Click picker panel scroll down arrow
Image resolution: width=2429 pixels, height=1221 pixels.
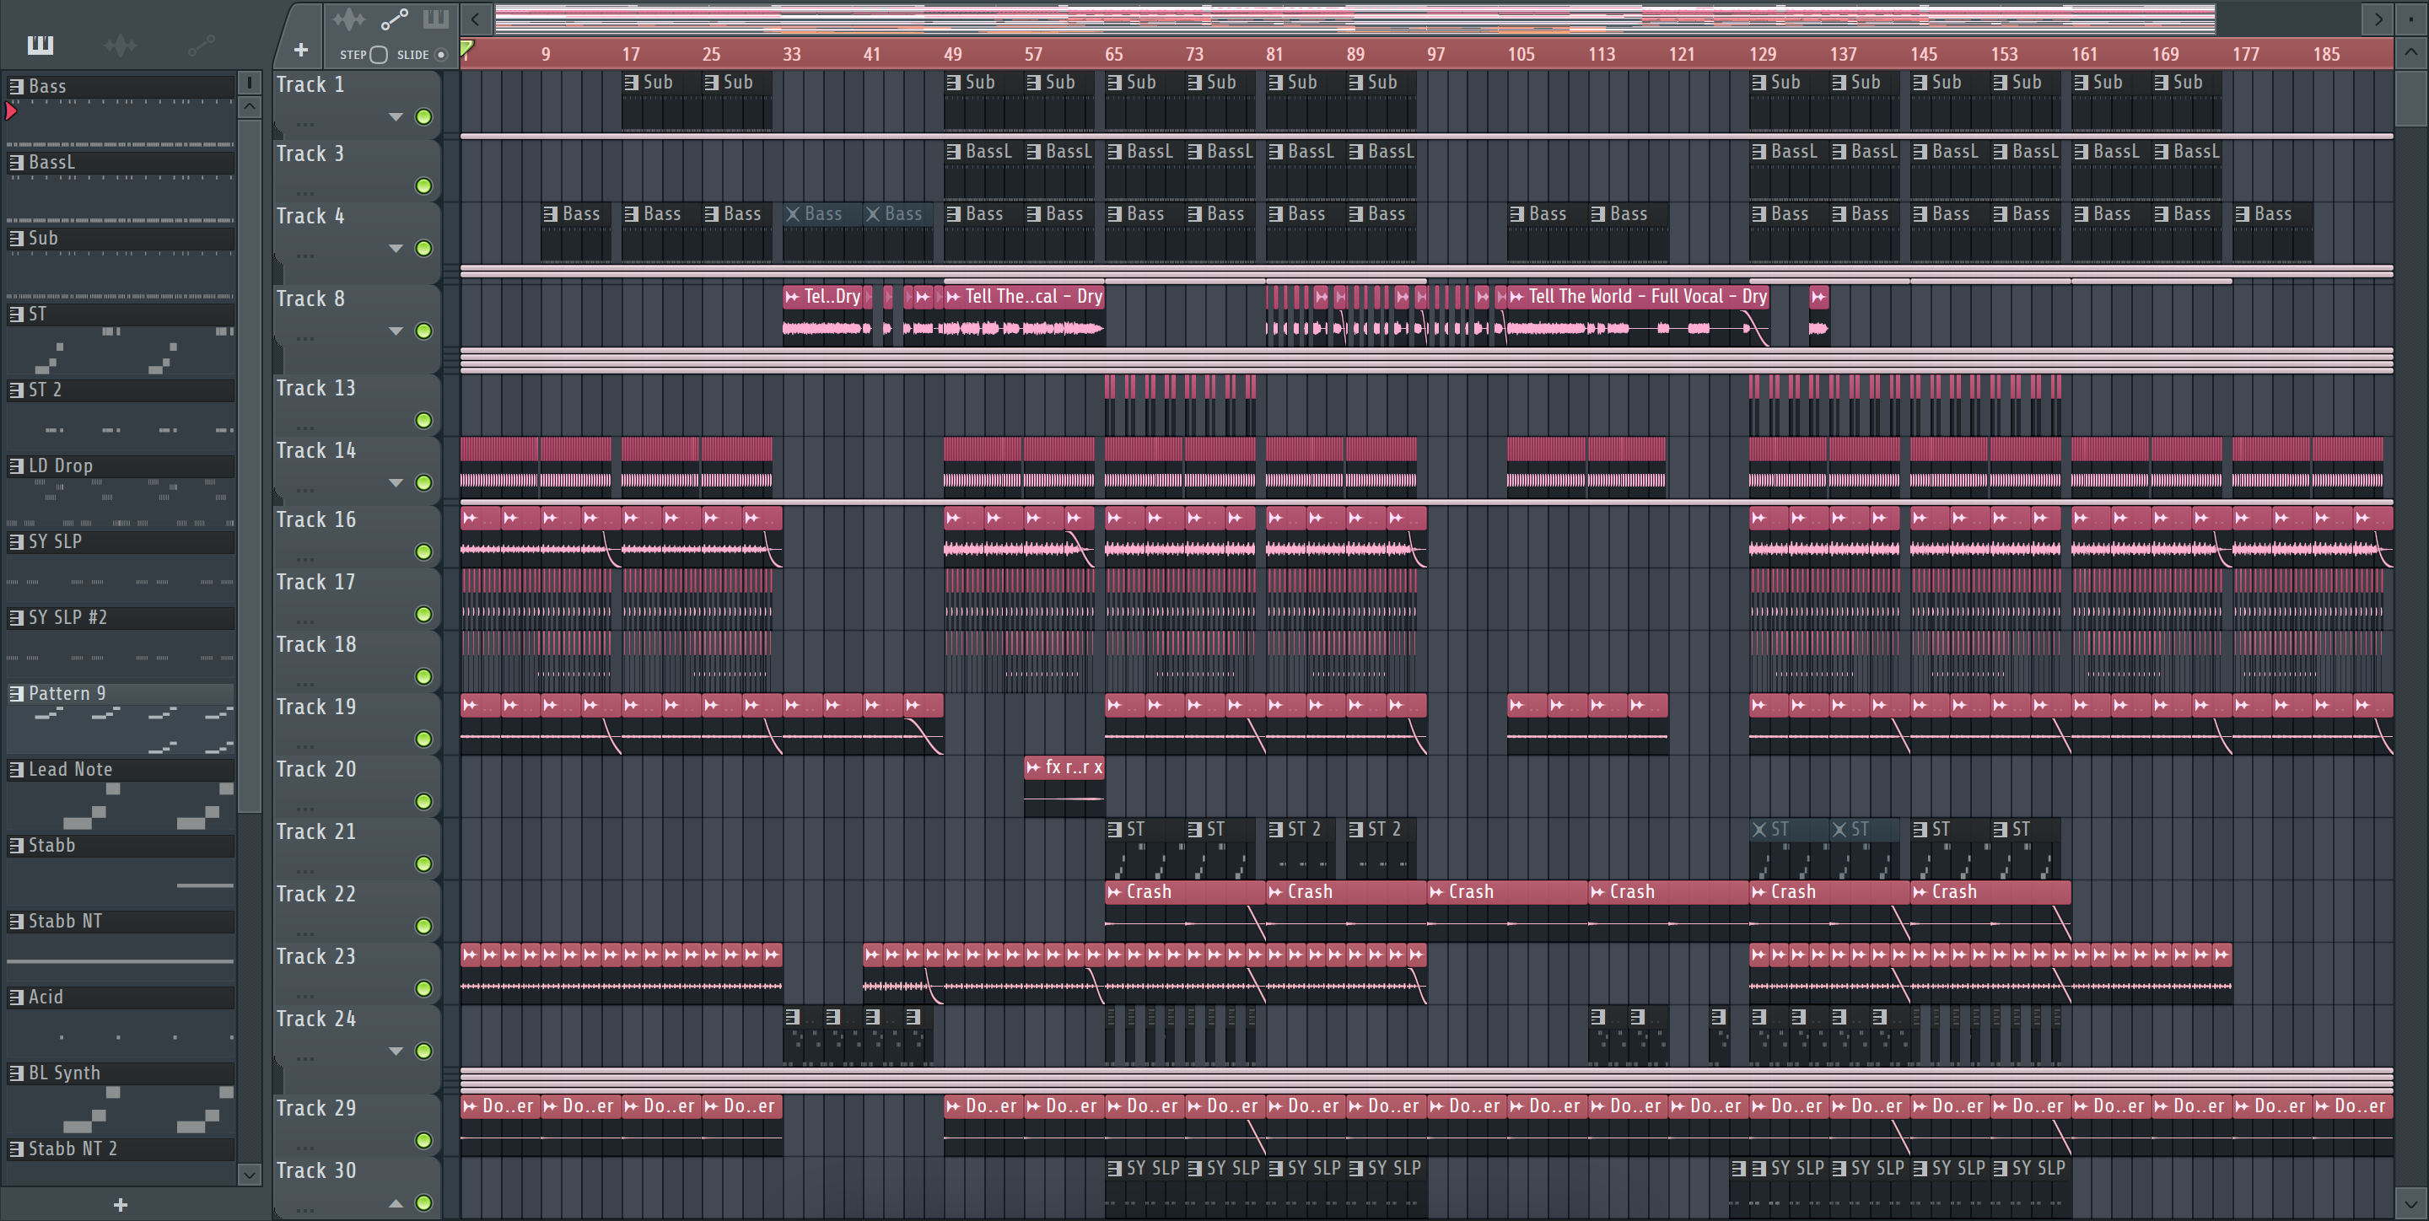[250, 1174]
